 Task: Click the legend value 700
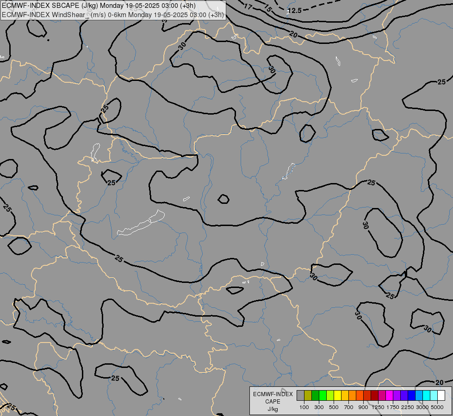pyautogui.click(x=348, y=407)
